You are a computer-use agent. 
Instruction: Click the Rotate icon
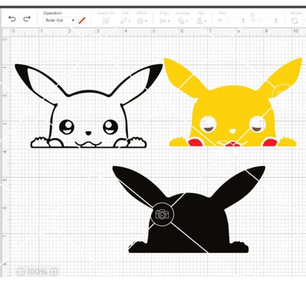(x=295, y=21)
